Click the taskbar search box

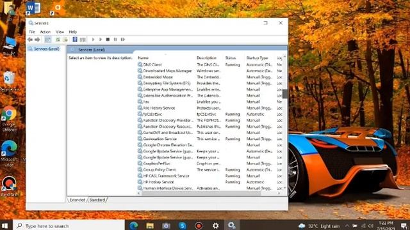[x=69, y=226]
